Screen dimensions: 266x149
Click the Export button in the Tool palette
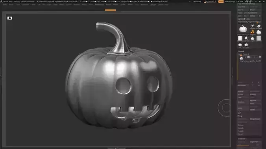pos(255,10)
